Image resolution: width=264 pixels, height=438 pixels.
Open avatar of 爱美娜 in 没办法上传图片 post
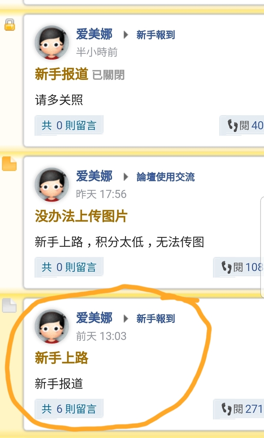tap(52, 185)
